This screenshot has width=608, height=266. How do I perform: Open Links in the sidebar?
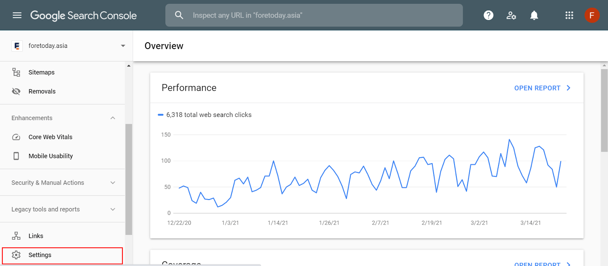36,236
